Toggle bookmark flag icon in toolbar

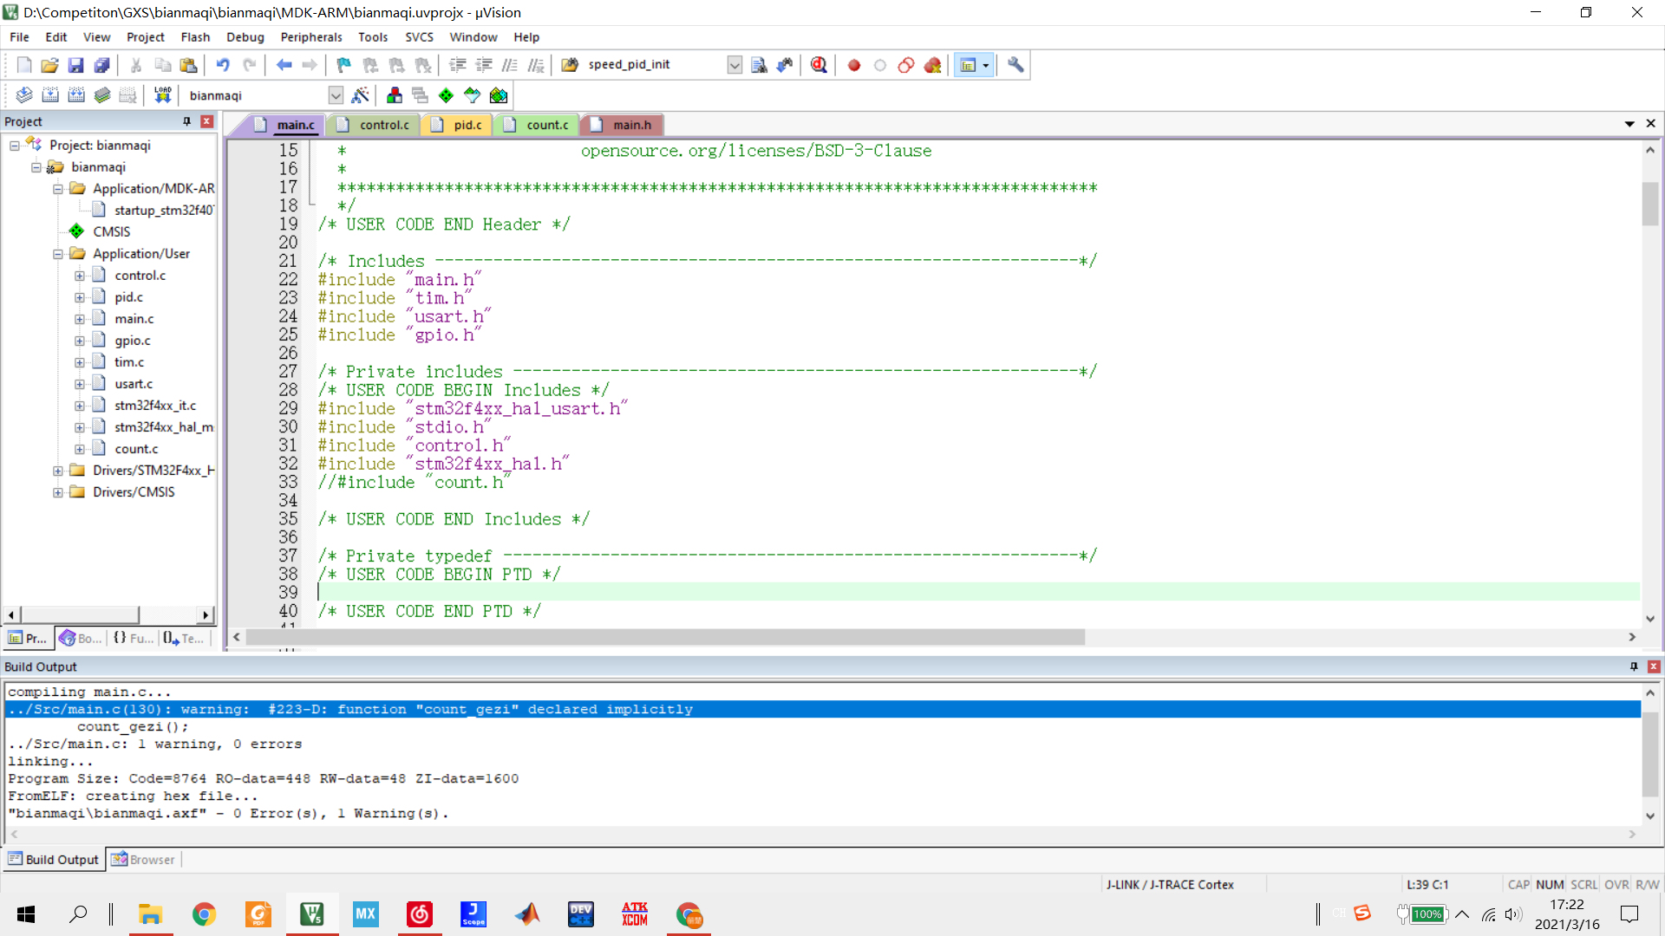tap(343, 65)
